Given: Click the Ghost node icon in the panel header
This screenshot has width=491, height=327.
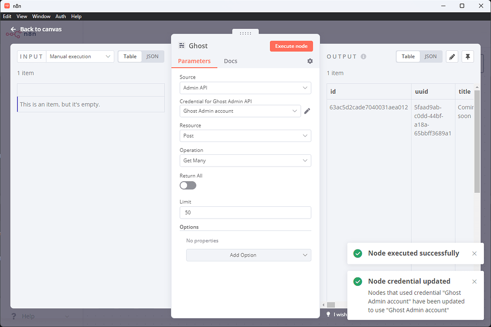Looking at the screenshot, I should tap(183, 45).
